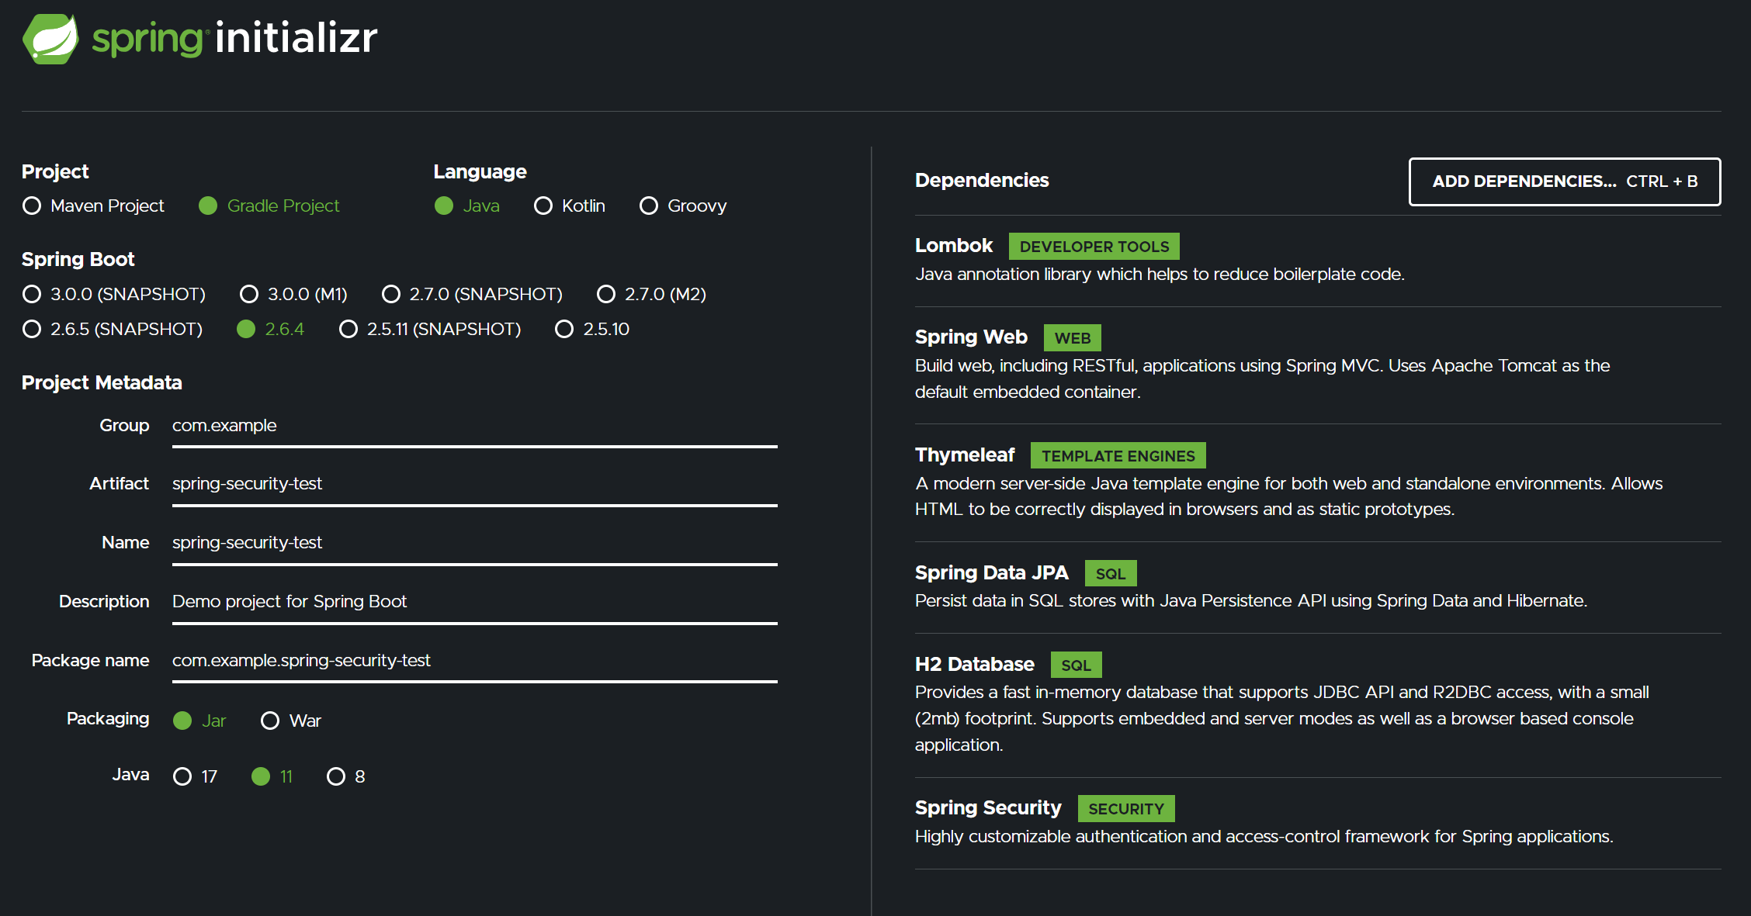The image size is (1751, 916).
Task: Click the Spring leaf logo icon
Action: (50, 39)
